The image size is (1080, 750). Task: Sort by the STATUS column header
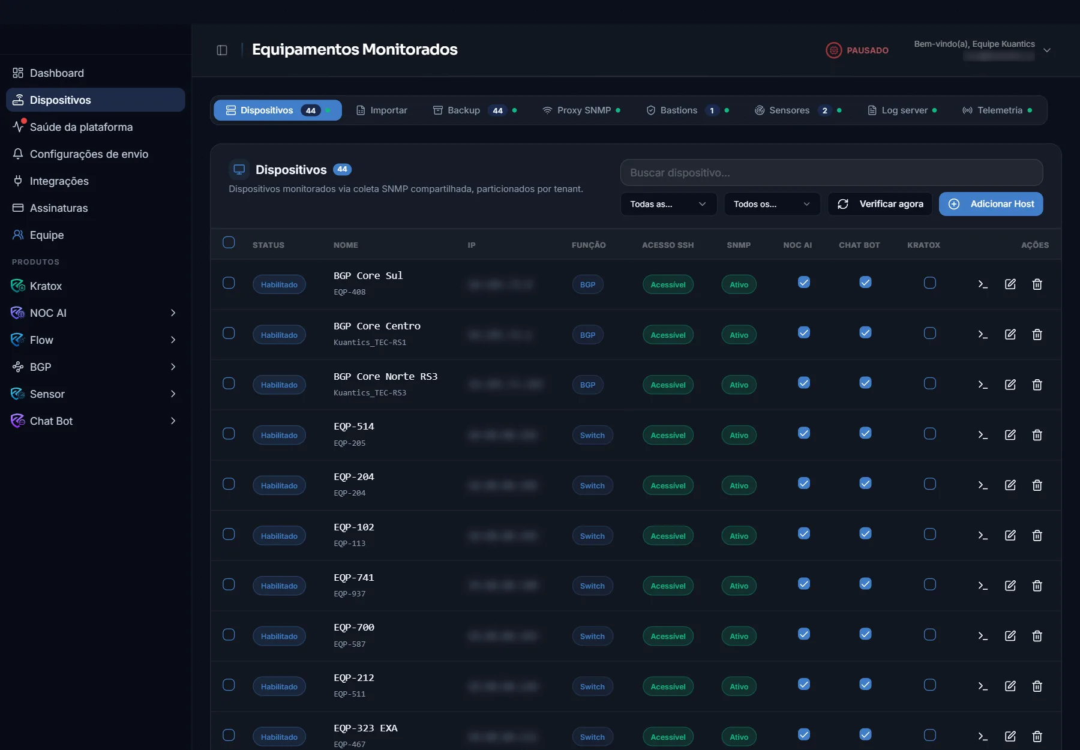click(268, 245)
